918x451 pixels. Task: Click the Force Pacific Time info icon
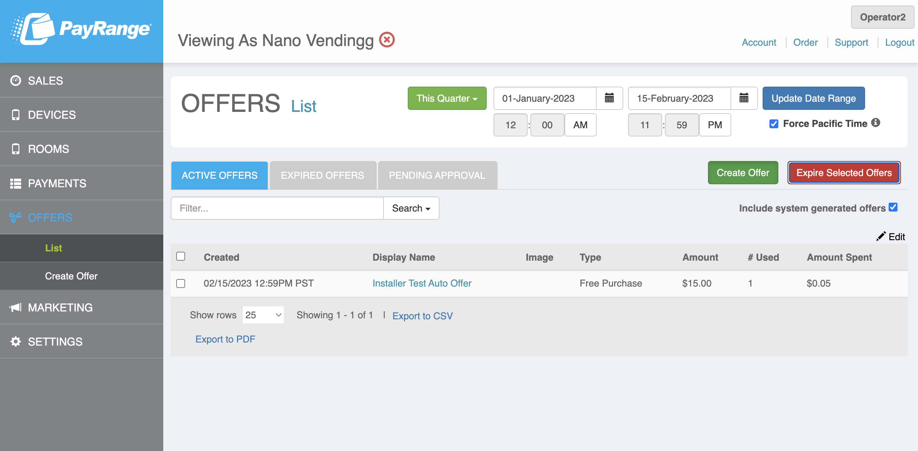[876, 123]
